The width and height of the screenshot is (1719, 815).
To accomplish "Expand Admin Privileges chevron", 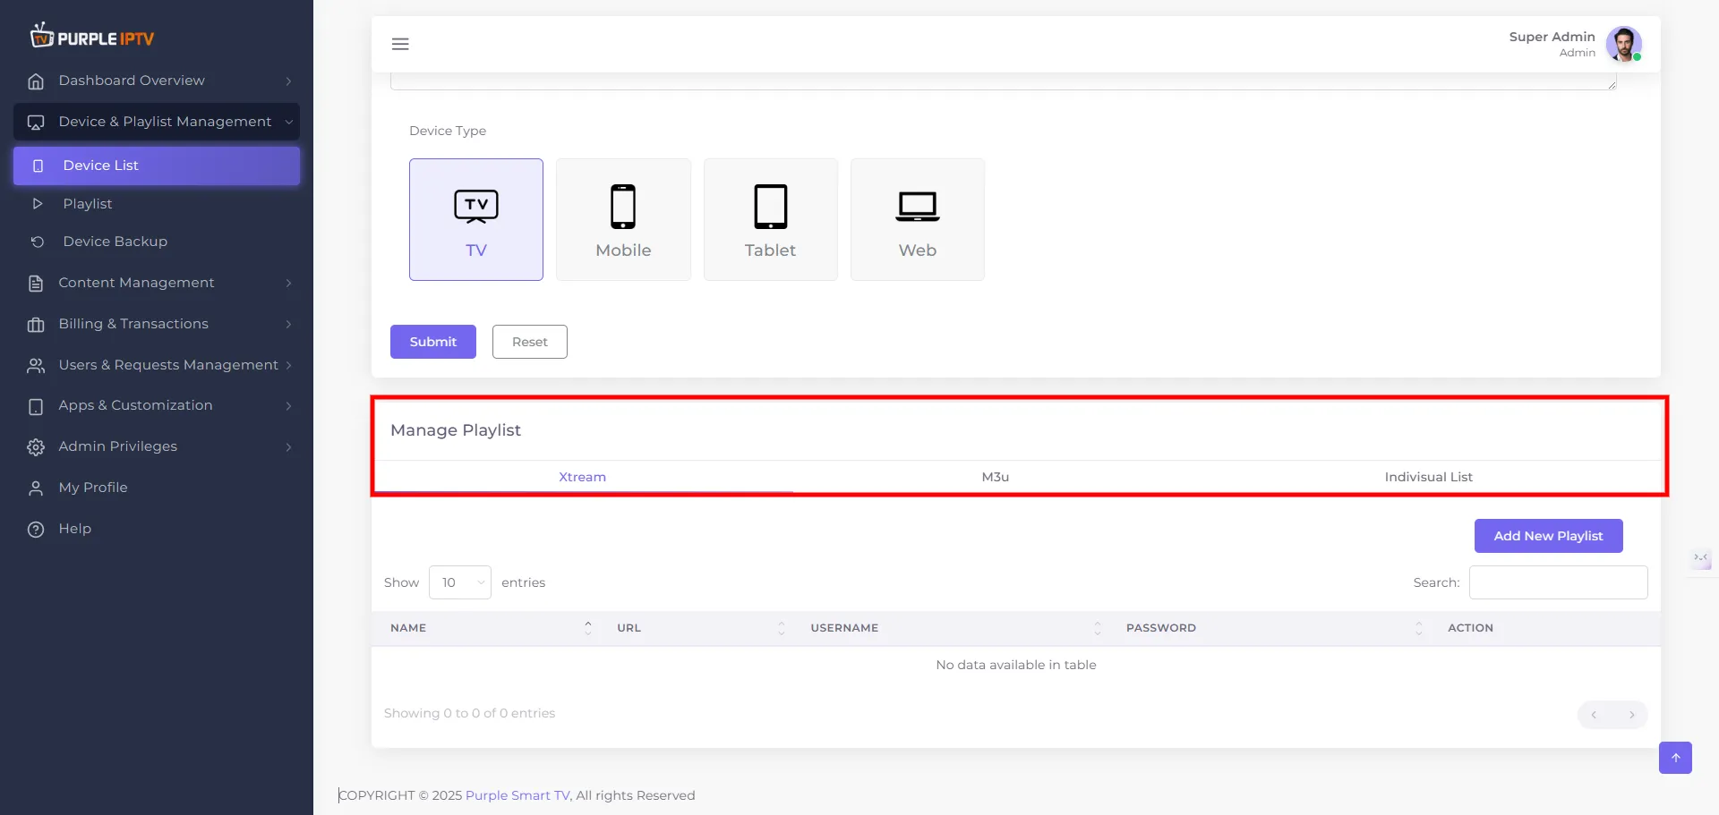I will click(x=288, y=447).
